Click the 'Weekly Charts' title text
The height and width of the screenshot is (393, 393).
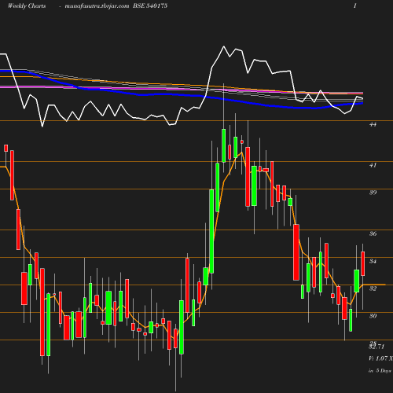(x=27, y=6)
